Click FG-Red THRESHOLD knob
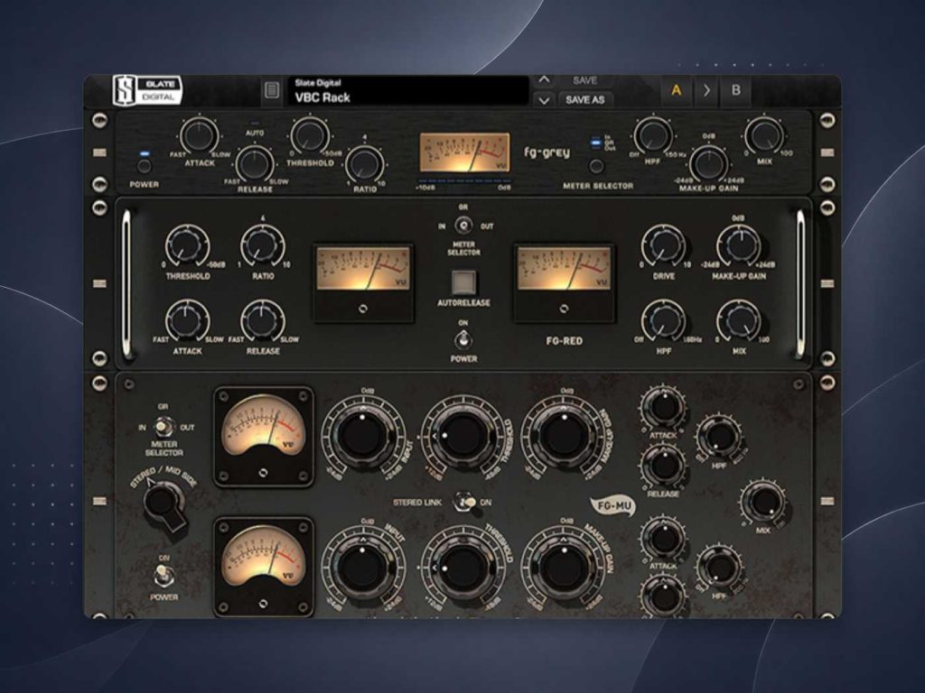 [x=188, y=245]
